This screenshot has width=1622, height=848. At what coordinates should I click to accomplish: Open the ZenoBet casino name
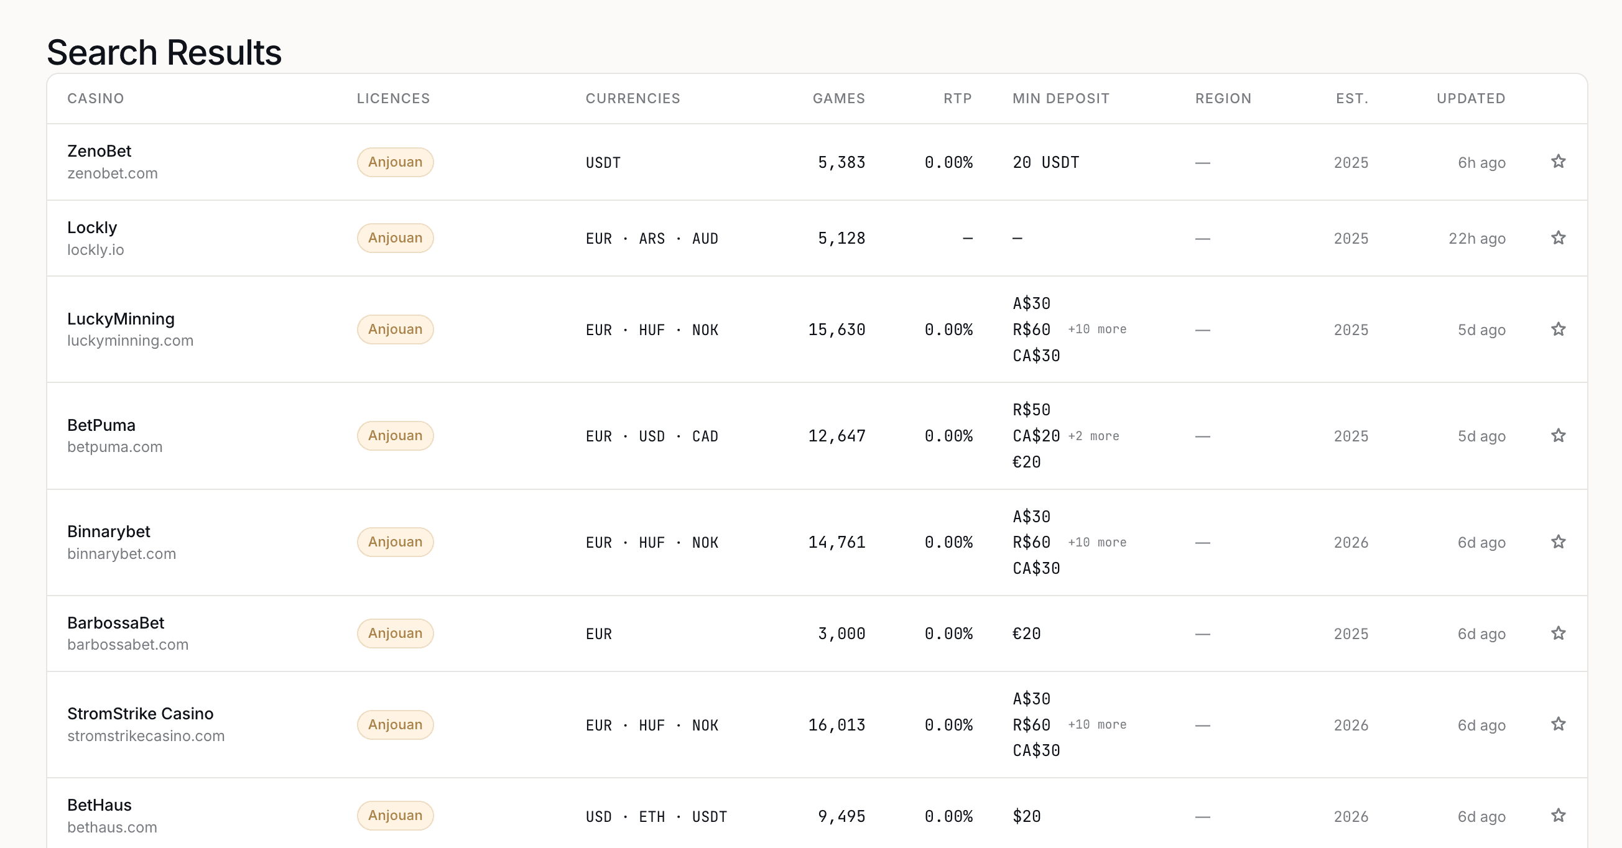(100, 151)
